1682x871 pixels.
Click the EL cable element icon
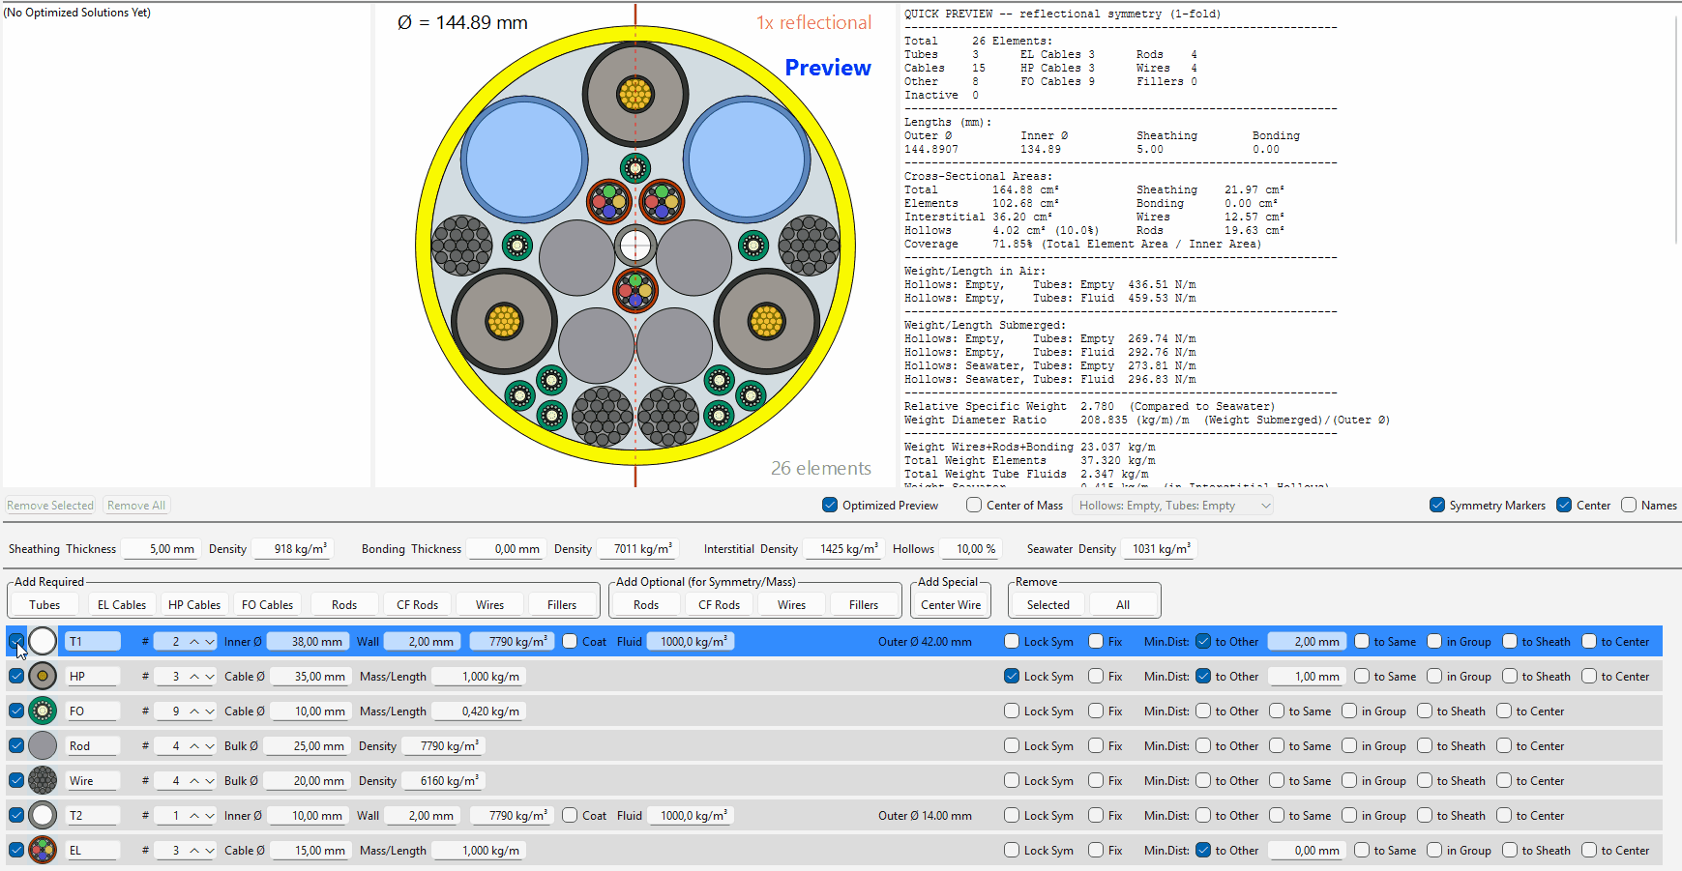(x=43, y=850)
